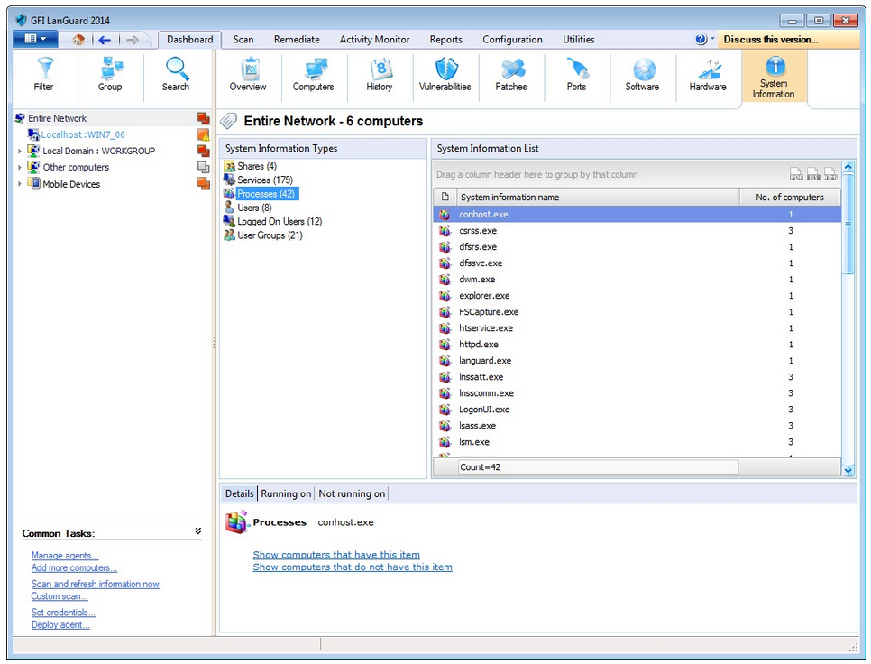This screenshot has height=664, width=871.
Task: Open the Add more computers link
Action: [74, 567]
